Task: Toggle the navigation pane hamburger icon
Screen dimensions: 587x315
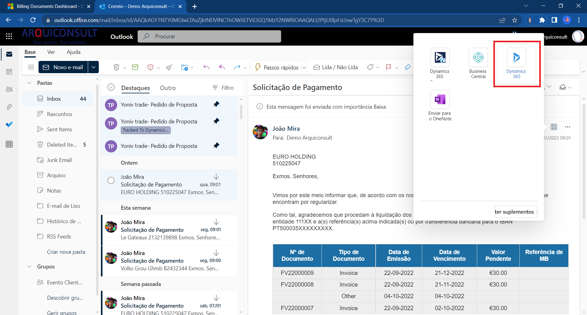Action: click(31, 67)
